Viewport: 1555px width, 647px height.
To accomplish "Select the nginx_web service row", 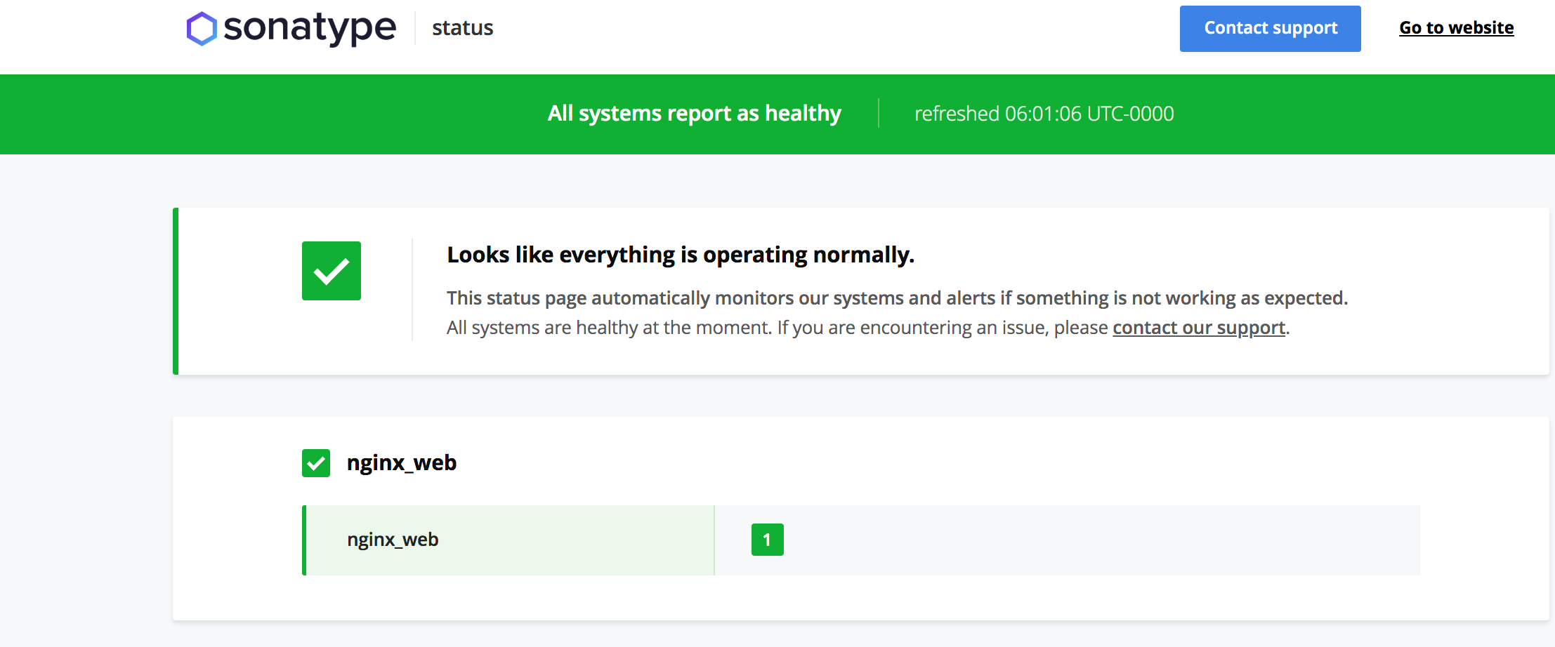I will [x=861, y=540].
